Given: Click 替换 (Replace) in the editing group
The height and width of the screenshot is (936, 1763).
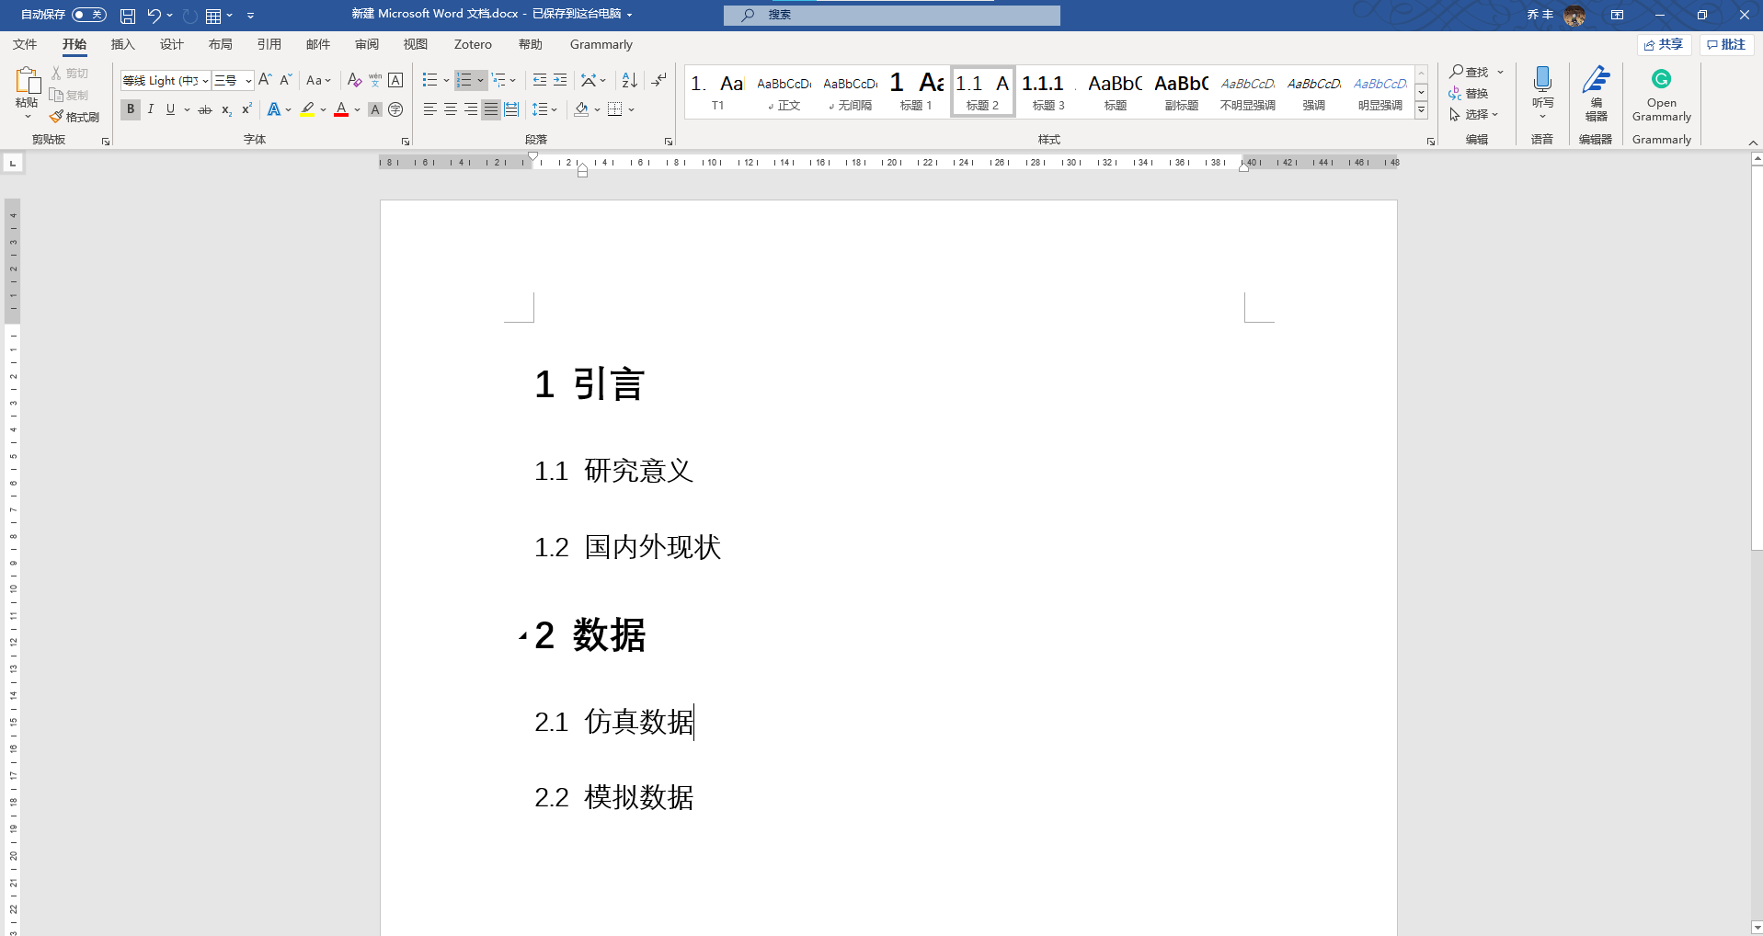Looking at the screenshot, I should pos(1469,93).
